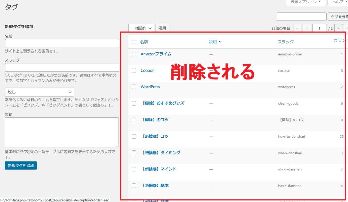The width and height of the screenshot is (348, 202).
Task: Click the description column sort arrow
Action: coord(220,42)
